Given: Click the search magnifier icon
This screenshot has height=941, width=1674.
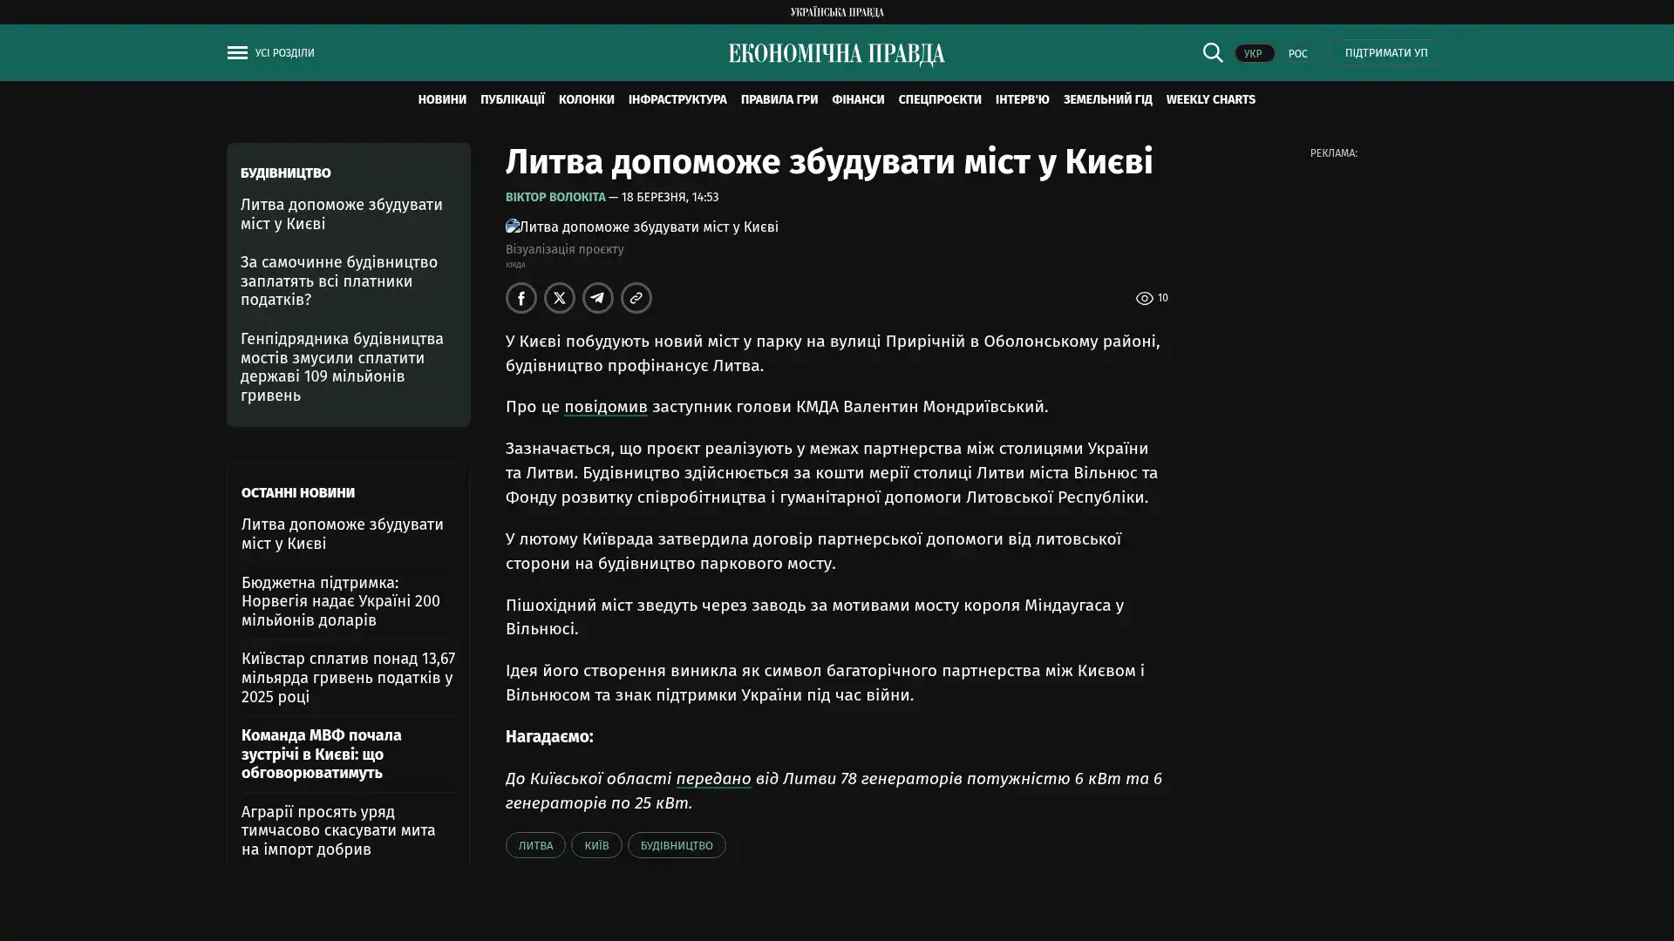Looking at the screenshot, I should pyautogui.click(x=1212, y=53).
